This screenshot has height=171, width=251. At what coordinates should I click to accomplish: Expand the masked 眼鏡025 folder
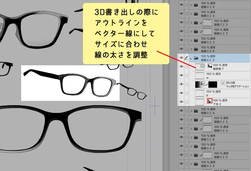191,155
